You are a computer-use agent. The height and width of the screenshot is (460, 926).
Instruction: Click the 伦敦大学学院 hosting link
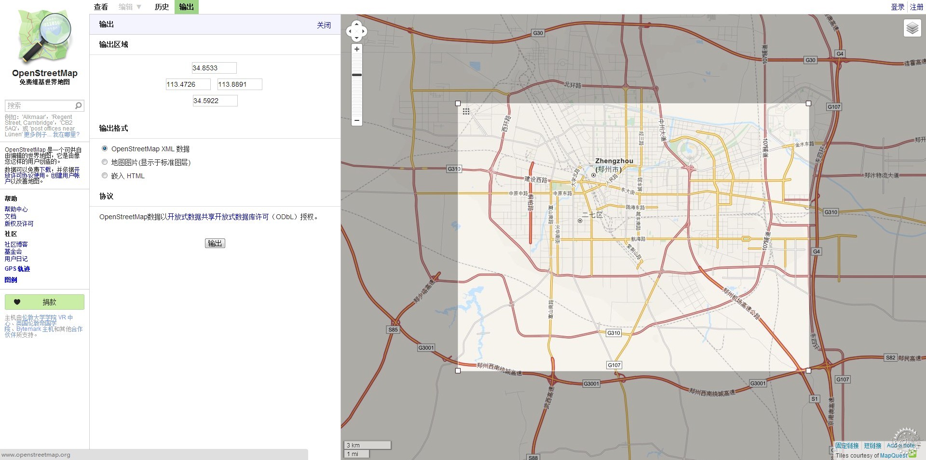point(40,317)
